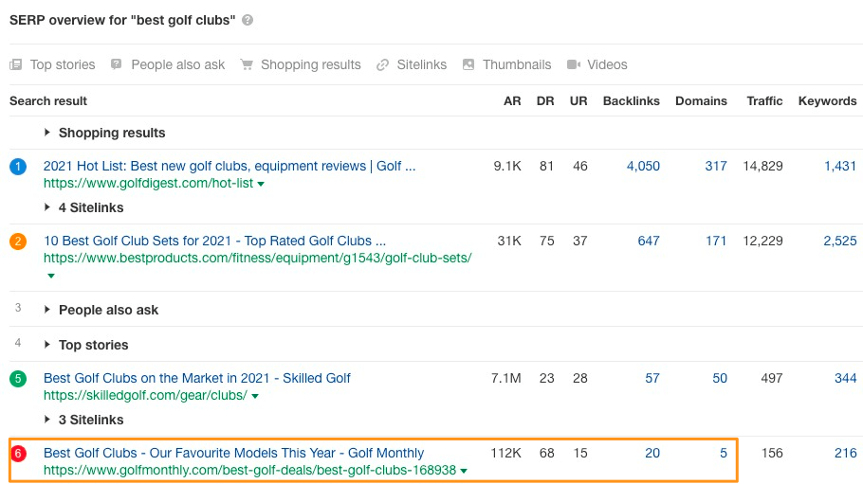Click the help question mark icon beside SERP overview

coord(248,20)
